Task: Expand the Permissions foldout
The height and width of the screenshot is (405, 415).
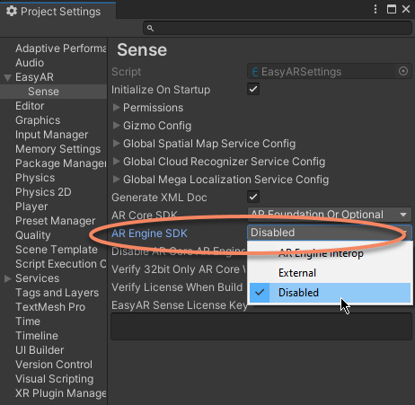Action: tap(116, 107)
